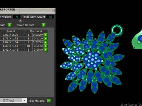Click the 0.51tw weight cell
Screen dimensions: 142x106
38,46
